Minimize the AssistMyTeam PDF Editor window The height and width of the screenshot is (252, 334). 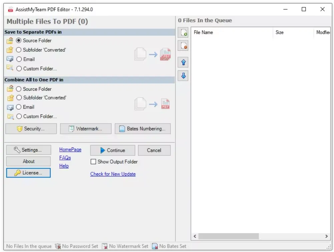tap(285, 9)
